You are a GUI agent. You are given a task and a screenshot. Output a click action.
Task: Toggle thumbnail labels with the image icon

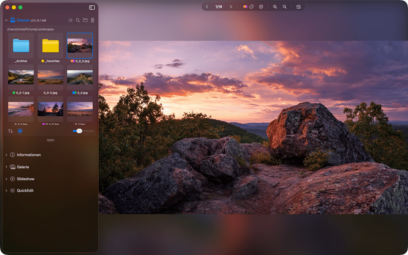pos(20,131)
